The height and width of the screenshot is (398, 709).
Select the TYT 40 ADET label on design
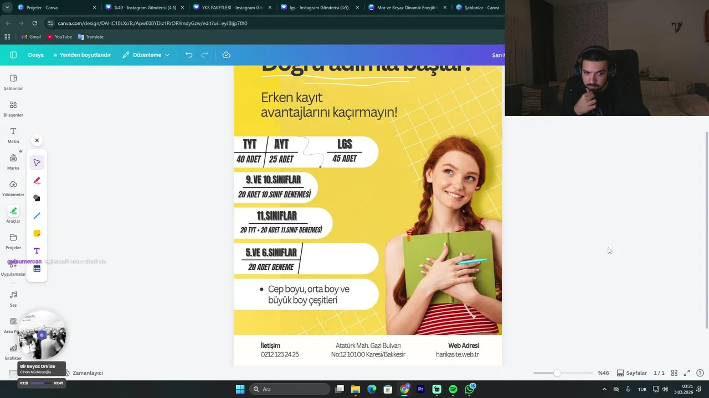point(249,151)
